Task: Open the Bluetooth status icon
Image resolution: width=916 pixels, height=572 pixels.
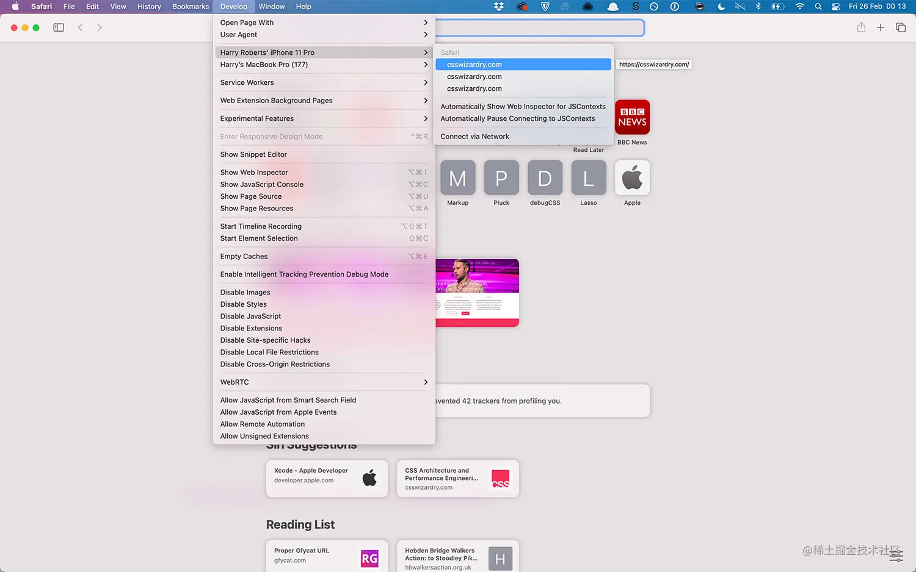Action: [758, 7]
